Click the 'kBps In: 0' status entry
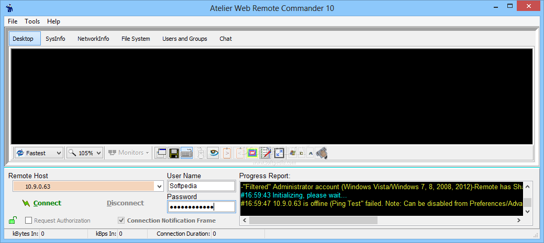 click(x=109, y=234)
